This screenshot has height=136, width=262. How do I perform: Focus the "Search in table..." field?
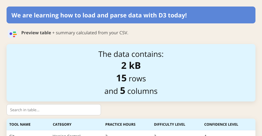coord(54,110)
